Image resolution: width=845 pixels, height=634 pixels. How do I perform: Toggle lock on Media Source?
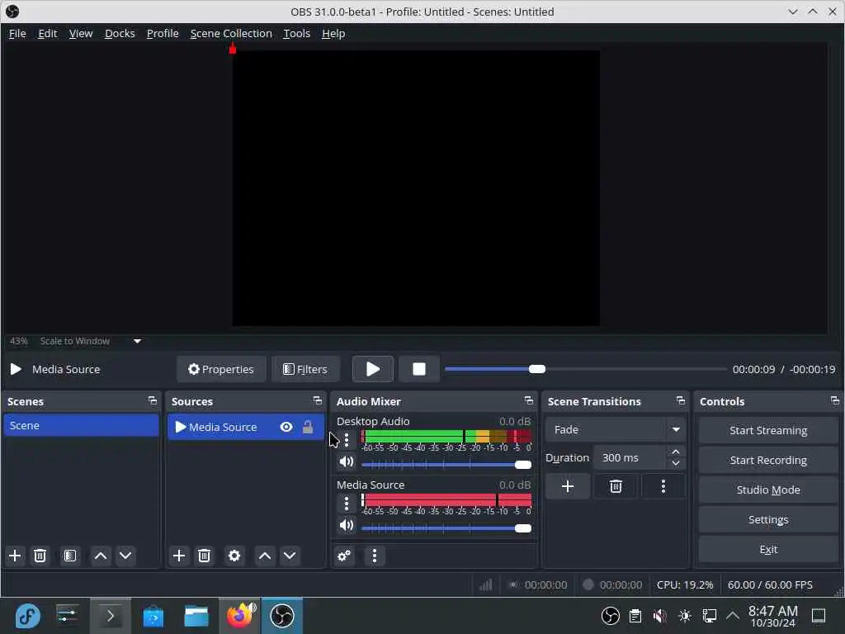(308, 427)
